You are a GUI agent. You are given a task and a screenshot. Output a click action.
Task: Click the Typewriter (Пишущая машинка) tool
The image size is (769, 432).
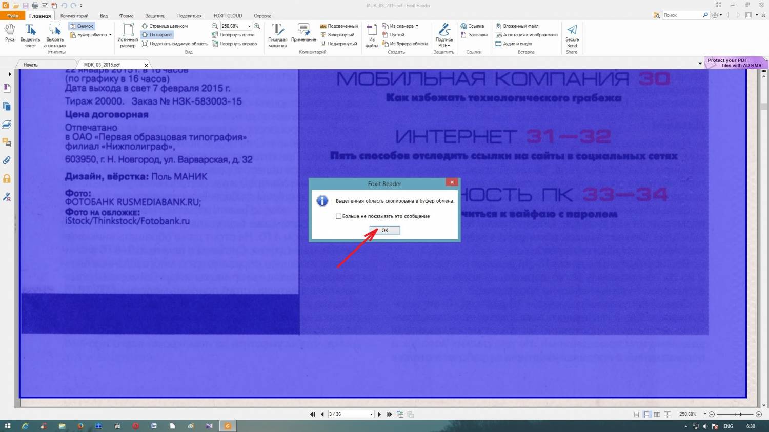click(x=277, y=34)
